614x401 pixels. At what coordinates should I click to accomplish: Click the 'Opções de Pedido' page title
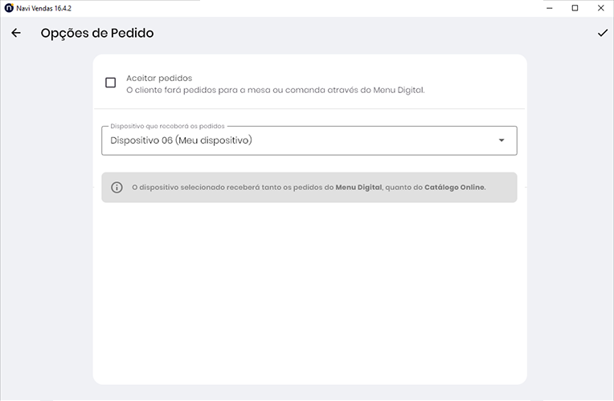click(x=97, y=33)
